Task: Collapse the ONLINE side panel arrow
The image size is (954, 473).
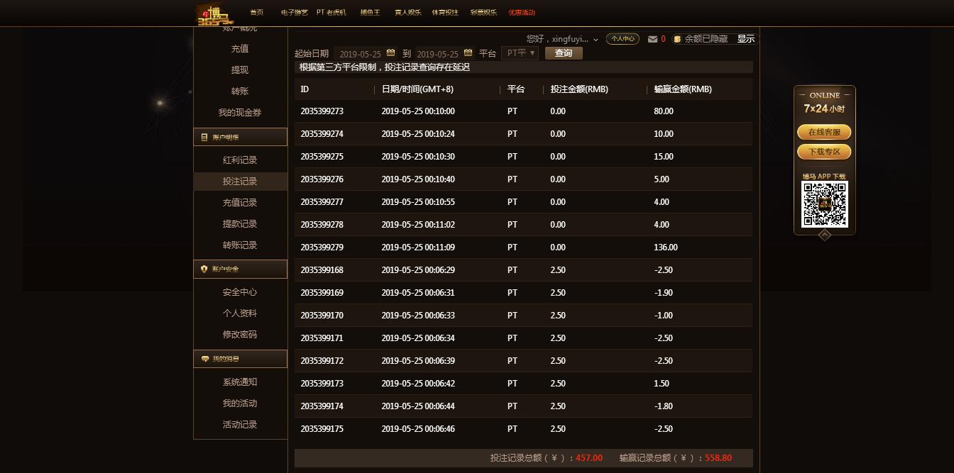Action: click(x=825, y=235)
